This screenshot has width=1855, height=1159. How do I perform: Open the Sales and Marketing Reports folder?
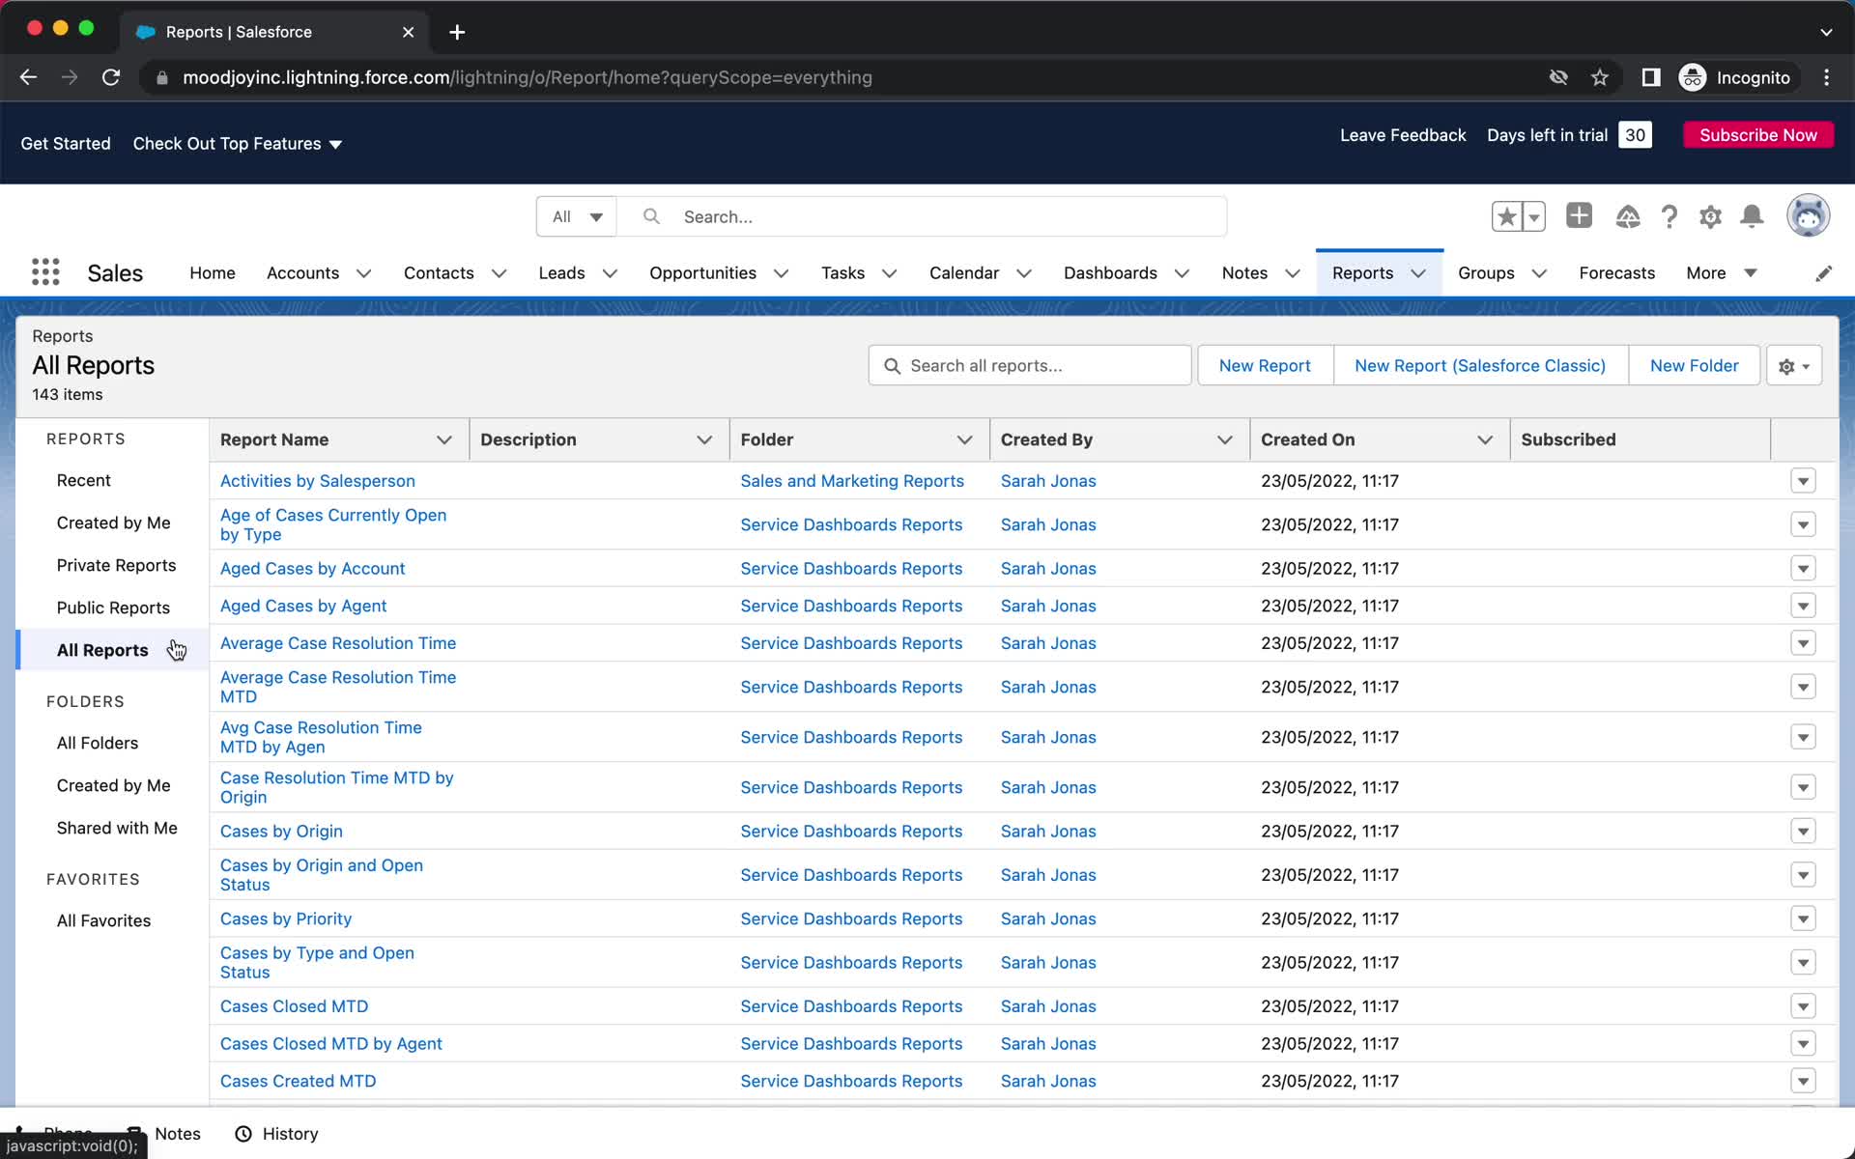852,481
